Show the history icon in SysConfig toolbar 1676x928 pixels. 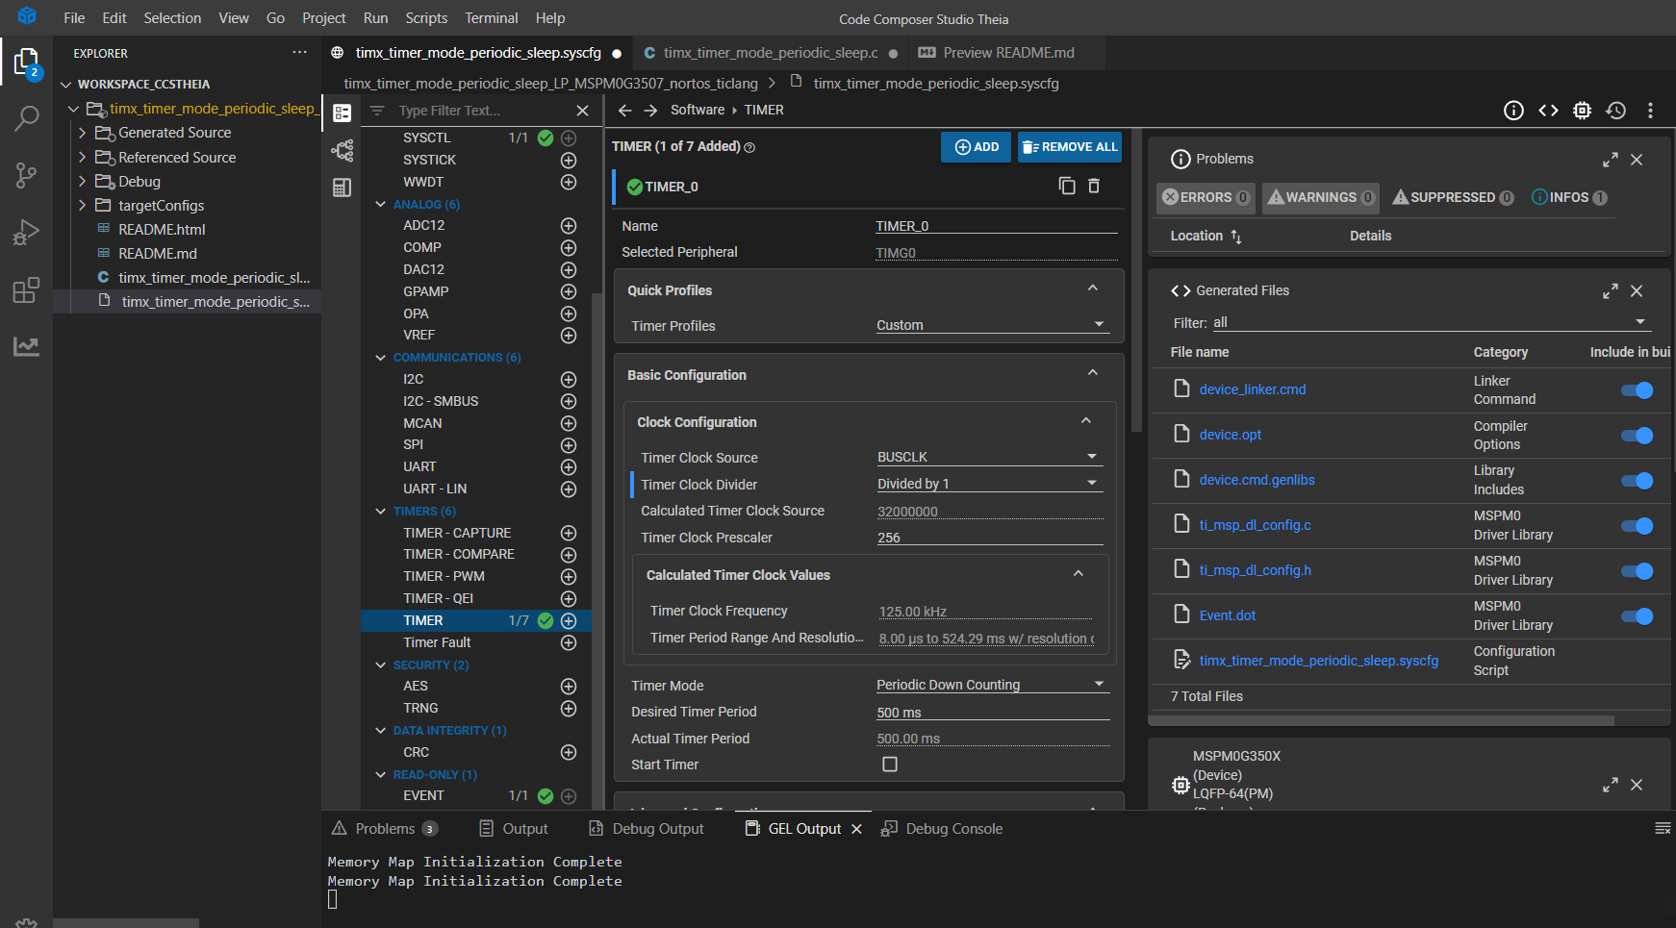click(x=1616, y=111)
